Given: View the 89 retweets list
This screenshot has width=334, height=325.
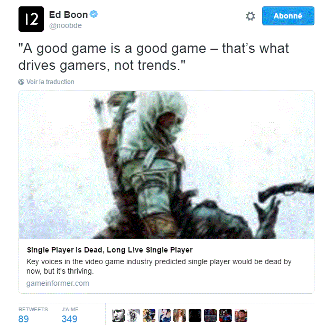Looking at the screenshot, I should pos(33,315).
